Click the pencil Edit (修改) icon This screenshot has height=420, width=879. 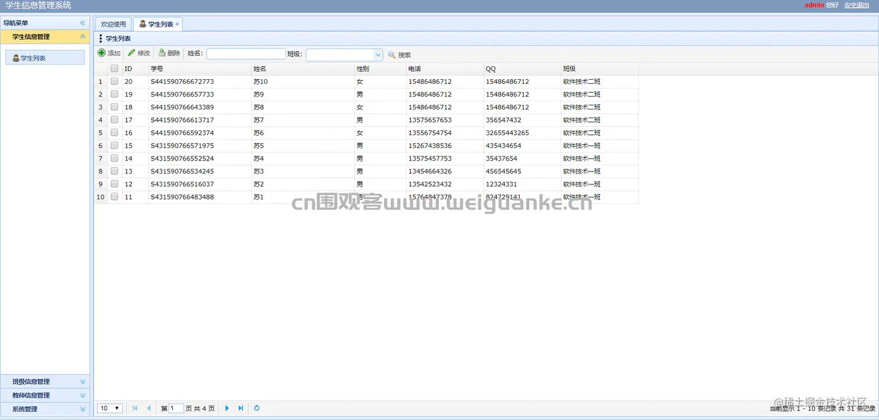[131, 54]
